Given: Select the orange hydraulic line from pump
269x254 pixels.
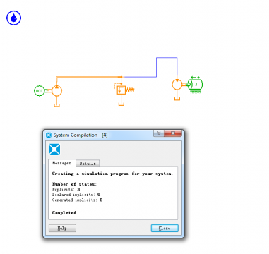Looking at the screenshot, I should click(x=89, y=77).
